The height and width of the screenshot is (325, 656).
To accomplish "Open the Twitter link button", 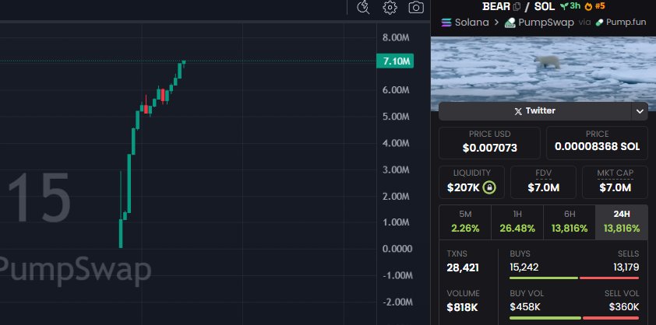I will tap(534, 111).
